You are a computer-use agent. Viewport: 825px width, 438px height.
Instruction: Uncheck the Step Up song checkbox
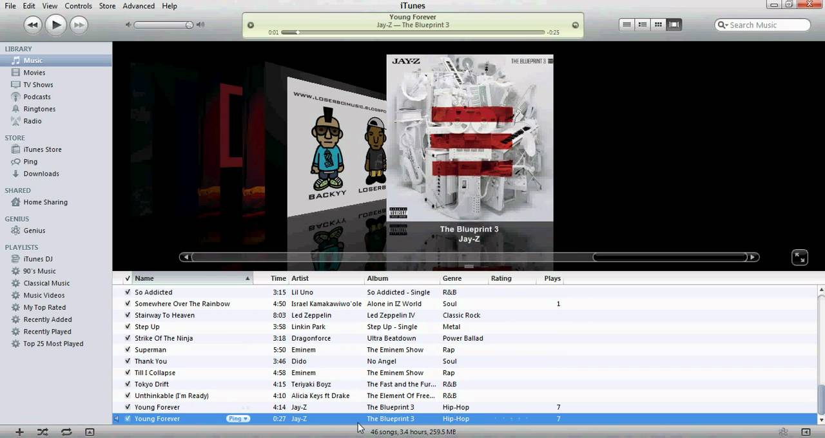point(128,327)
